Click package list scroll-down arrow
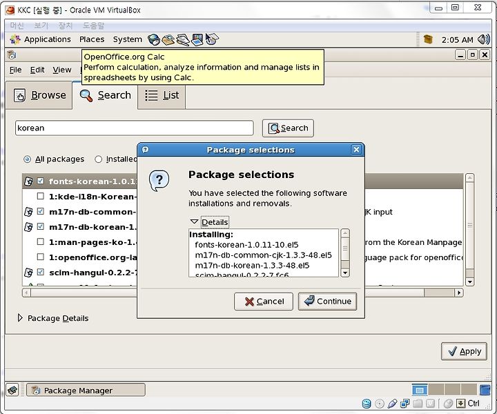The width and height of the screenshot is (497, 414). click(x=470, y=282)
